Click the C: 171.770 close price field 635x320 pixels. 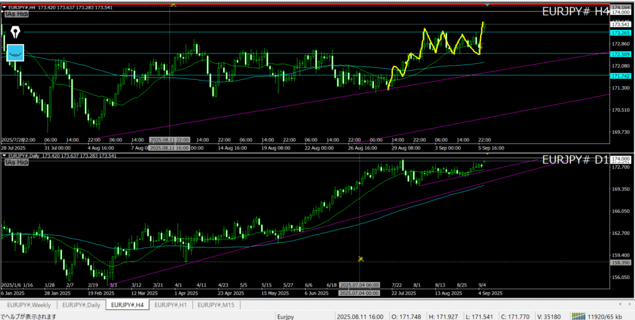(516, 316)
